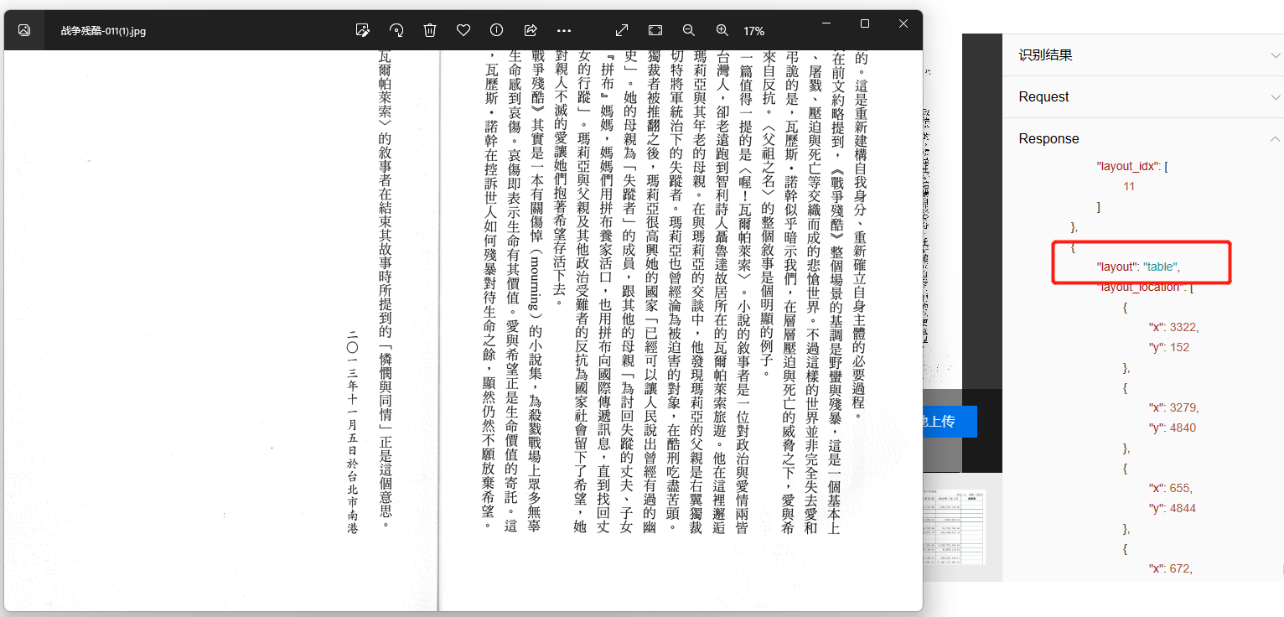Expand the Request section chevron
1284x617 pixels.
click(1276, 97)
